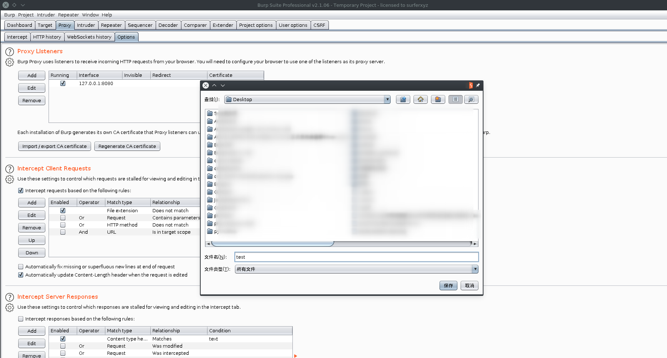Enable the Request Was intercepted response rule
667x358 pixels.
click(x=63, y=353)
